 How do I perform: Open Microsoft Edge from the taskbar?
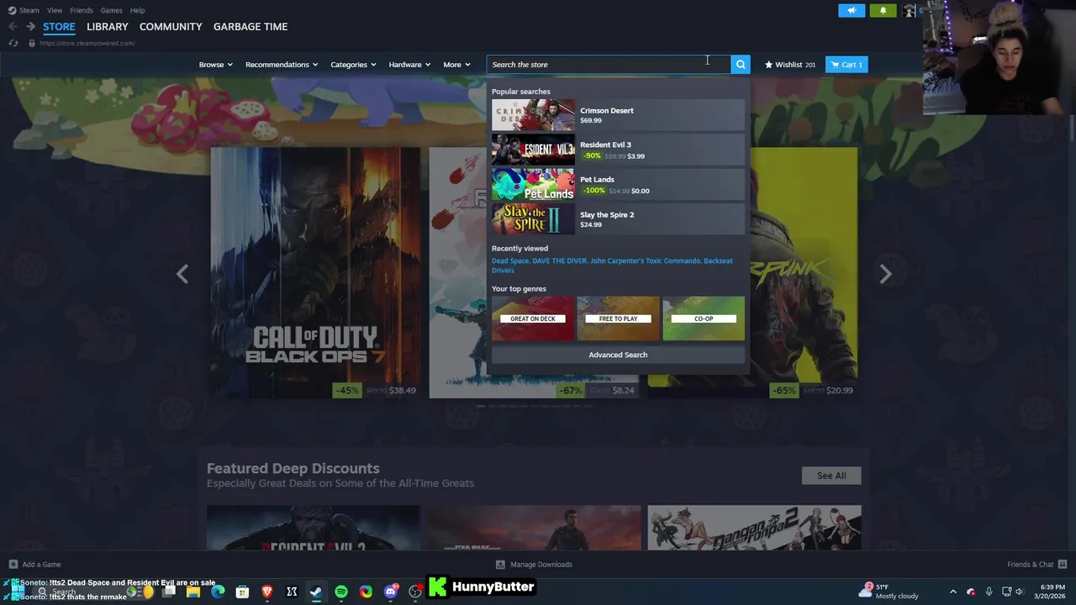tap(218, 592)
